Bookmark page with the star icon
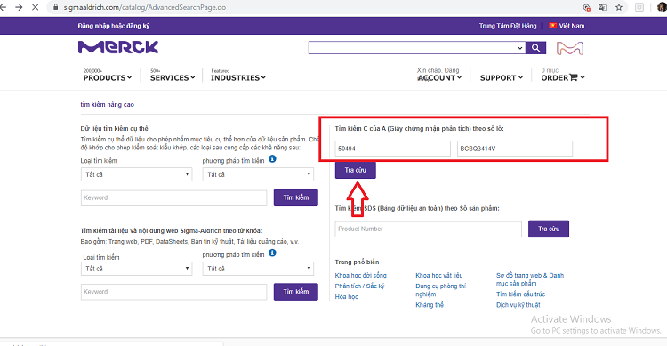The image size is (667, 346). tap(619, 7)
